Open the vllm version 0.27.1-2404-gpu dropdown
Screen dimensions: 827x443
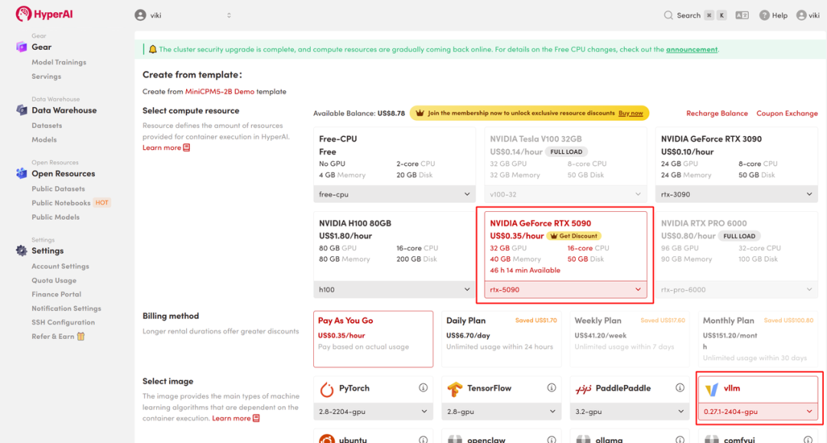point(758,412)
